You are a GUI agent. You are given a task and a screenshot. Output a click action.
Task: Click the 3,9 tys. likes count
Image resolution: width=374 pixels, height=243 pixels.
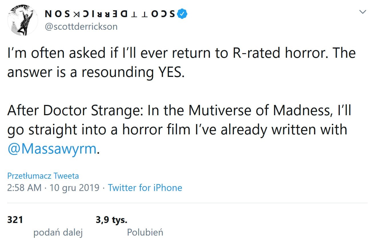[112, 220]
